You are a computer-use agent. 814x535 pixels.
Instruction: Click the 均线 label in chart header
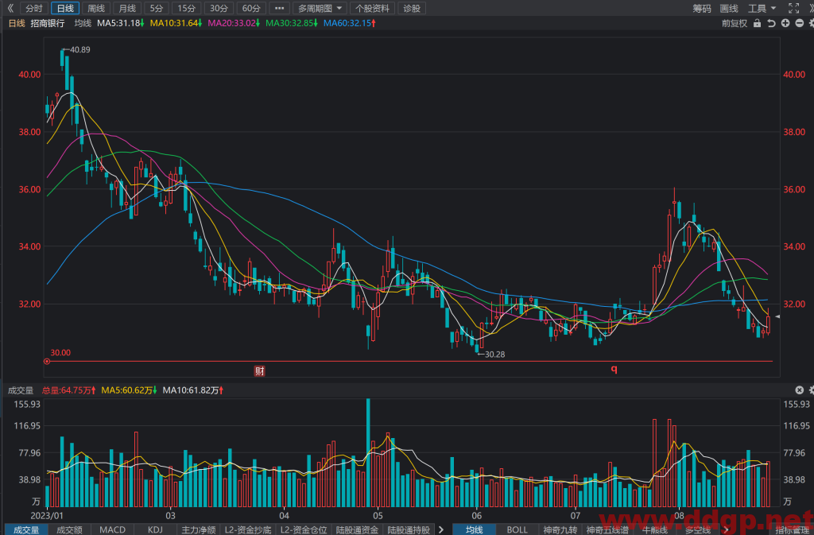click(x=83, y=23)
